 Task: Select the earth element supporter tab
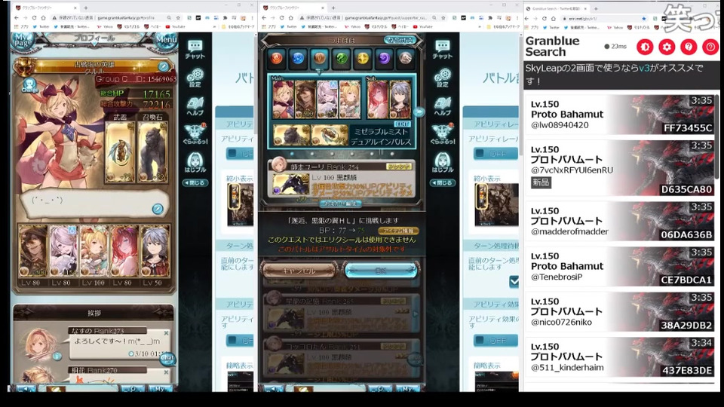point(320,58)
